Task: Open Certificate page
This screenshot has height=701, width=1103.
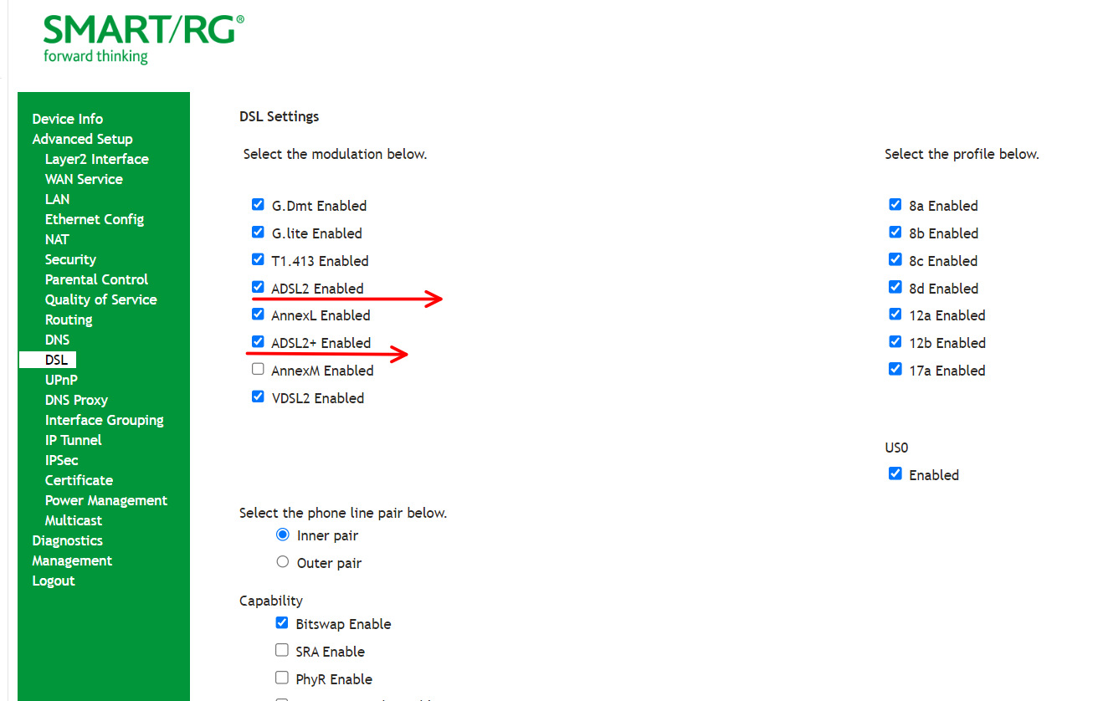Action: [79, 480]
